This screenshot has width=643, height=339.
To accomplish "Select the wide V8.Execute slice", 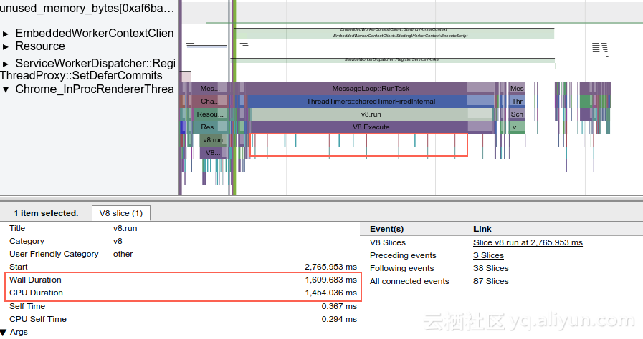I will click(371, 127).
